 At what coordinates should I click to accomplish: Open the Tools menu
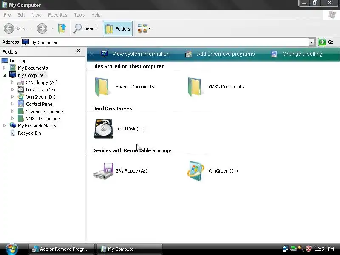point(79,15)
